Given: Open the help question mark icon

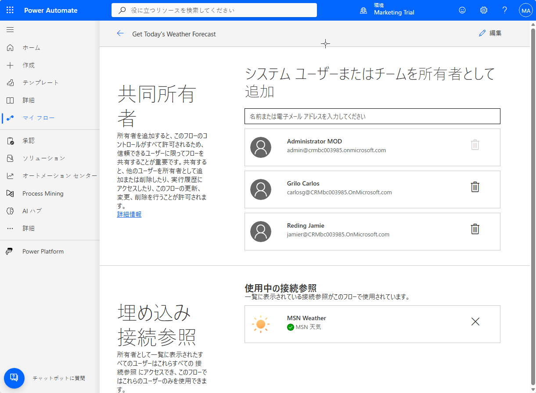Looking at the screenshot, I should click(x=505, y=10).
